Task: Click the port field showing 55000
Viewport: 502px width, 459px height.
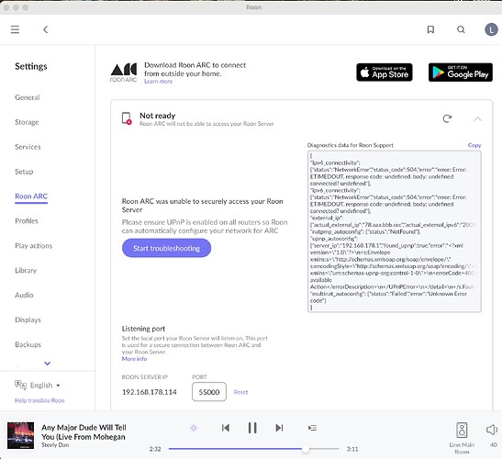Action: (209, 392)
